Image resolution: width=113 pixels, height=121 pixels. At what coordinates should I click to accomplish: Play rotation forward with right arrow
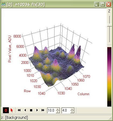[37, 110]
